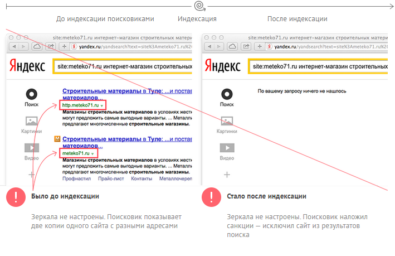The image size is (395, 256).
Task: Open dropdown arrow next to http.meteko71.ru
Action: (102, 105)
